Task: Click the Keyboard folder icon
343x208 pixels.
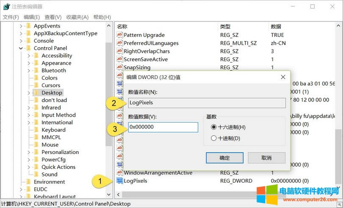Action: point(36,130)
